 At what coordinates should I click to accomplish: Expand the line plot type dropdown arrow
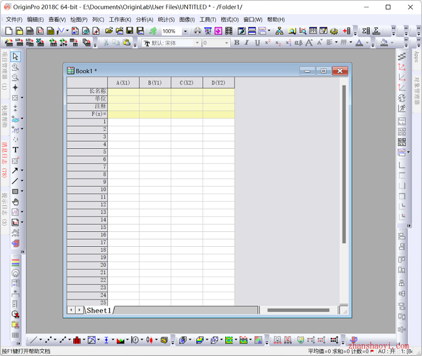pyautogui.click(x=40, y=340)
